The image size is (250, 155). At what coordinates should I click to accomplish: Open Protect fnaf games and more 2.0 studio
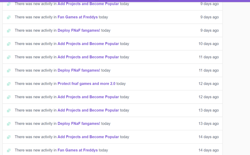(x=86, y=83)
